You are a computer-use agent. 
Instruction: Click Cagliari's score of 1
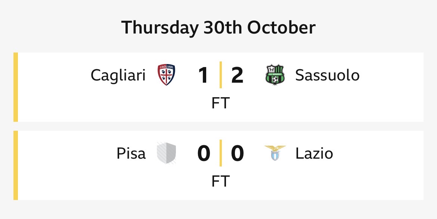[203, 75]
